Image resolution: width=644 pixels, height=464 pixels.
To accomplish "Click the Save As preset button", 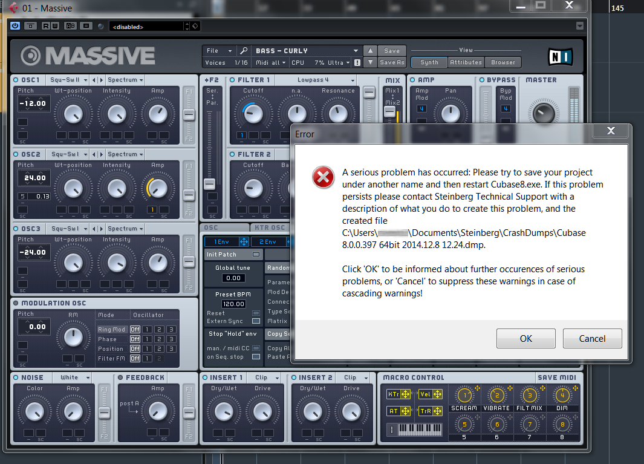I will click(x=392, y=62).
